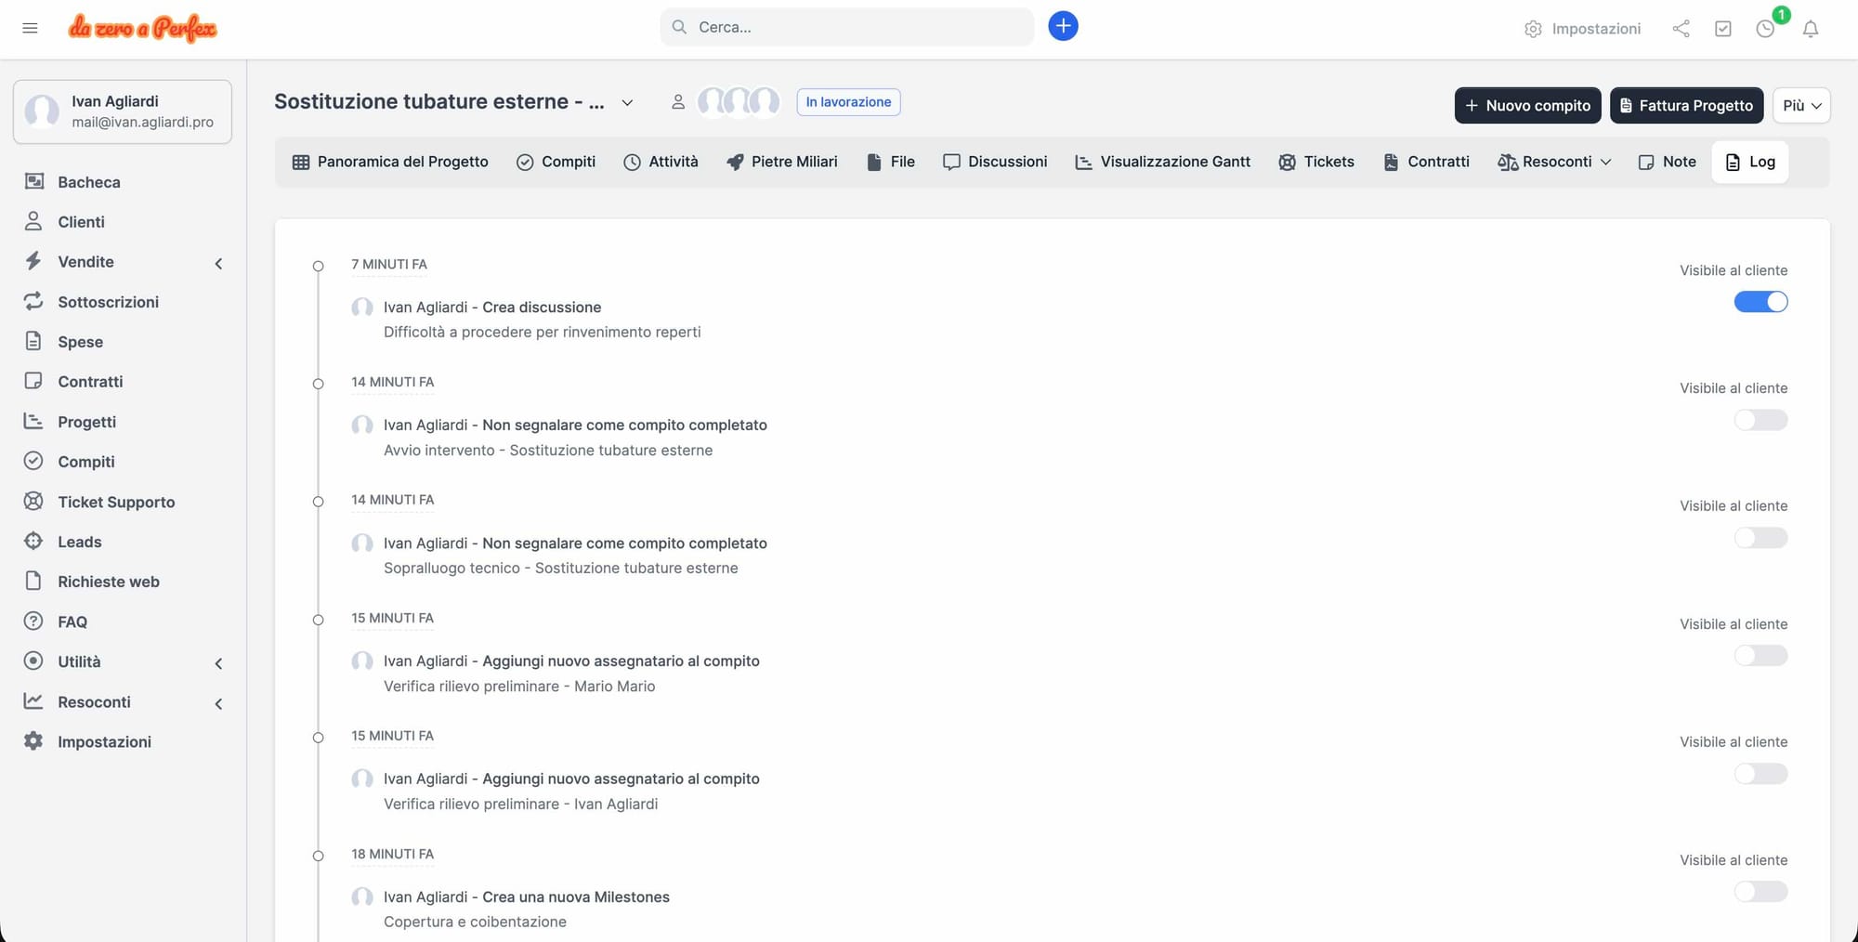
Task: Open the share icon in top bar
Action: point(1681,29)
